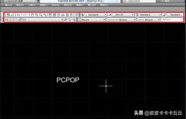Click the Help question mark icon
The width and height of the screenshot is (186, 119).
(77, 15)
